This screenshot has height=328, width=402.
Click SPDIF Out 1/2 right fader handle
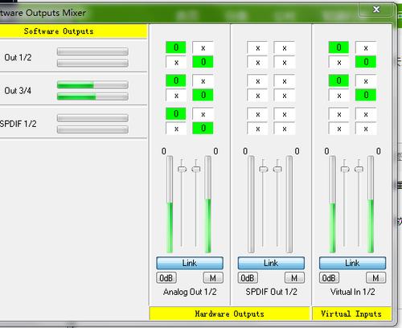click(277, 169)
